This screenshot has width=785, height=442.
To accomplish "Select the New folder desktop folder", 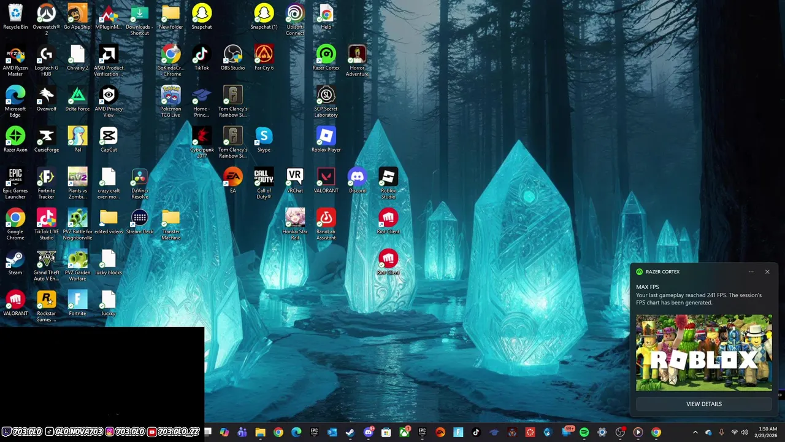I will coord(170,17).
